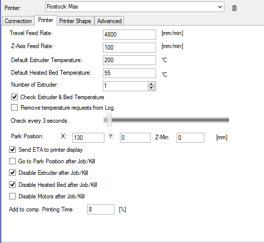Click the Z-Axis Feed Rate field
264x243 pixels.
click(129, 48)
